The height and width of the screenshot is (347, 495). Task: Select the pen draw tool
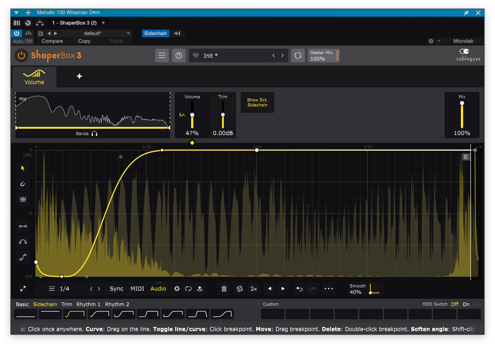(23, 184)
